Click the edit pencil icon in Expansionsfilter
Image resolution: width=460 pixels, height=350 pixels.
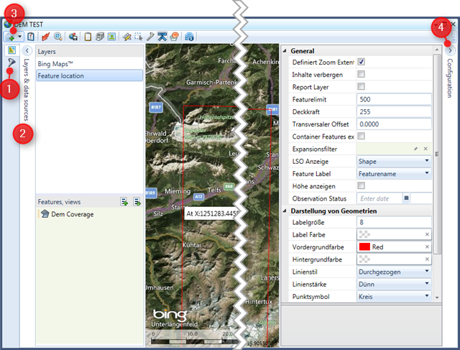coord(415,149)
